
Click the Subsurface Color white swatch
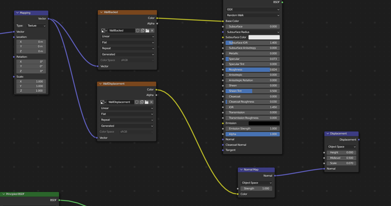(264, 37)
